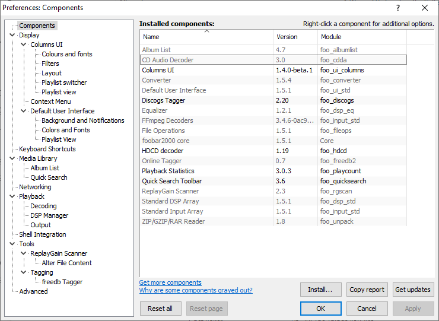Select the Quick Search Toolbar component row
The width and height of the screenshot is (439, 321).
[x=273, y=181]
